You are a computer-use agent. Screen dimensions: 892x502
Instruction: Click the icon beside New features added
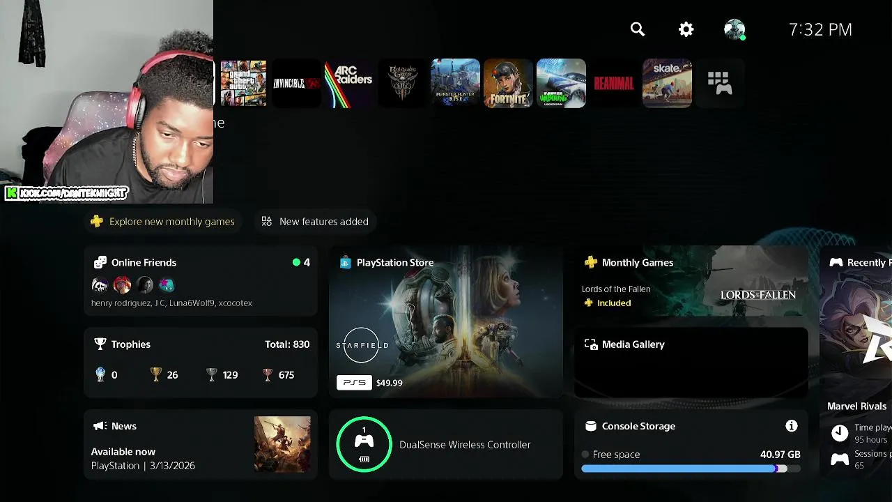[266, 222]
